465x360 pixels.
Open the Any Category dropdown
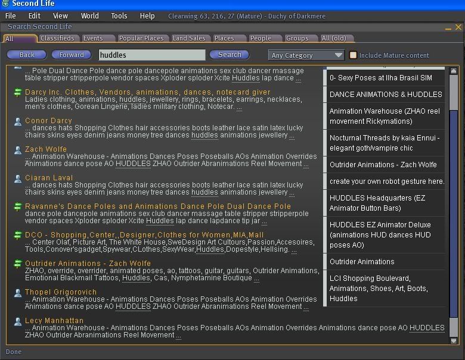pyautogui.click(x=306, y=55)
